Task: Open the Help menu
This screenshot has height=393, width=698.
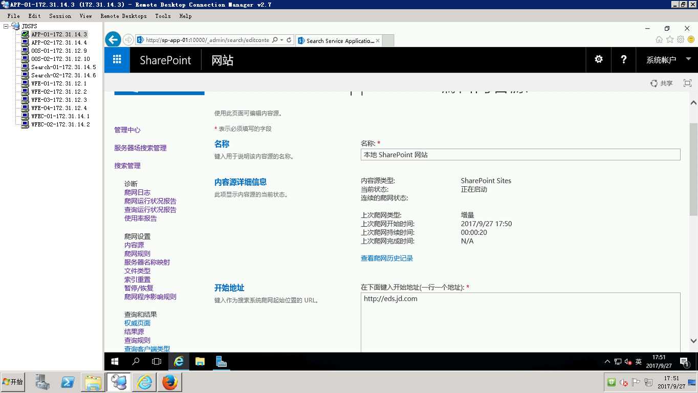Action: (185, 16)
